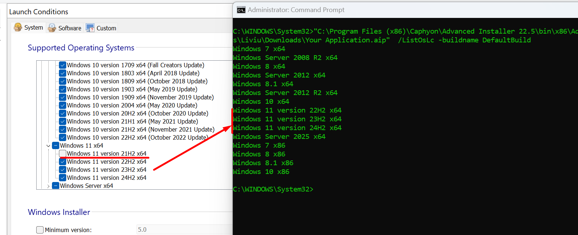Screen dimensions: 578x235
Task: Select Windows 11 version 23H2 x64 label
Action: pyautogui.click(x=107, y=170)
